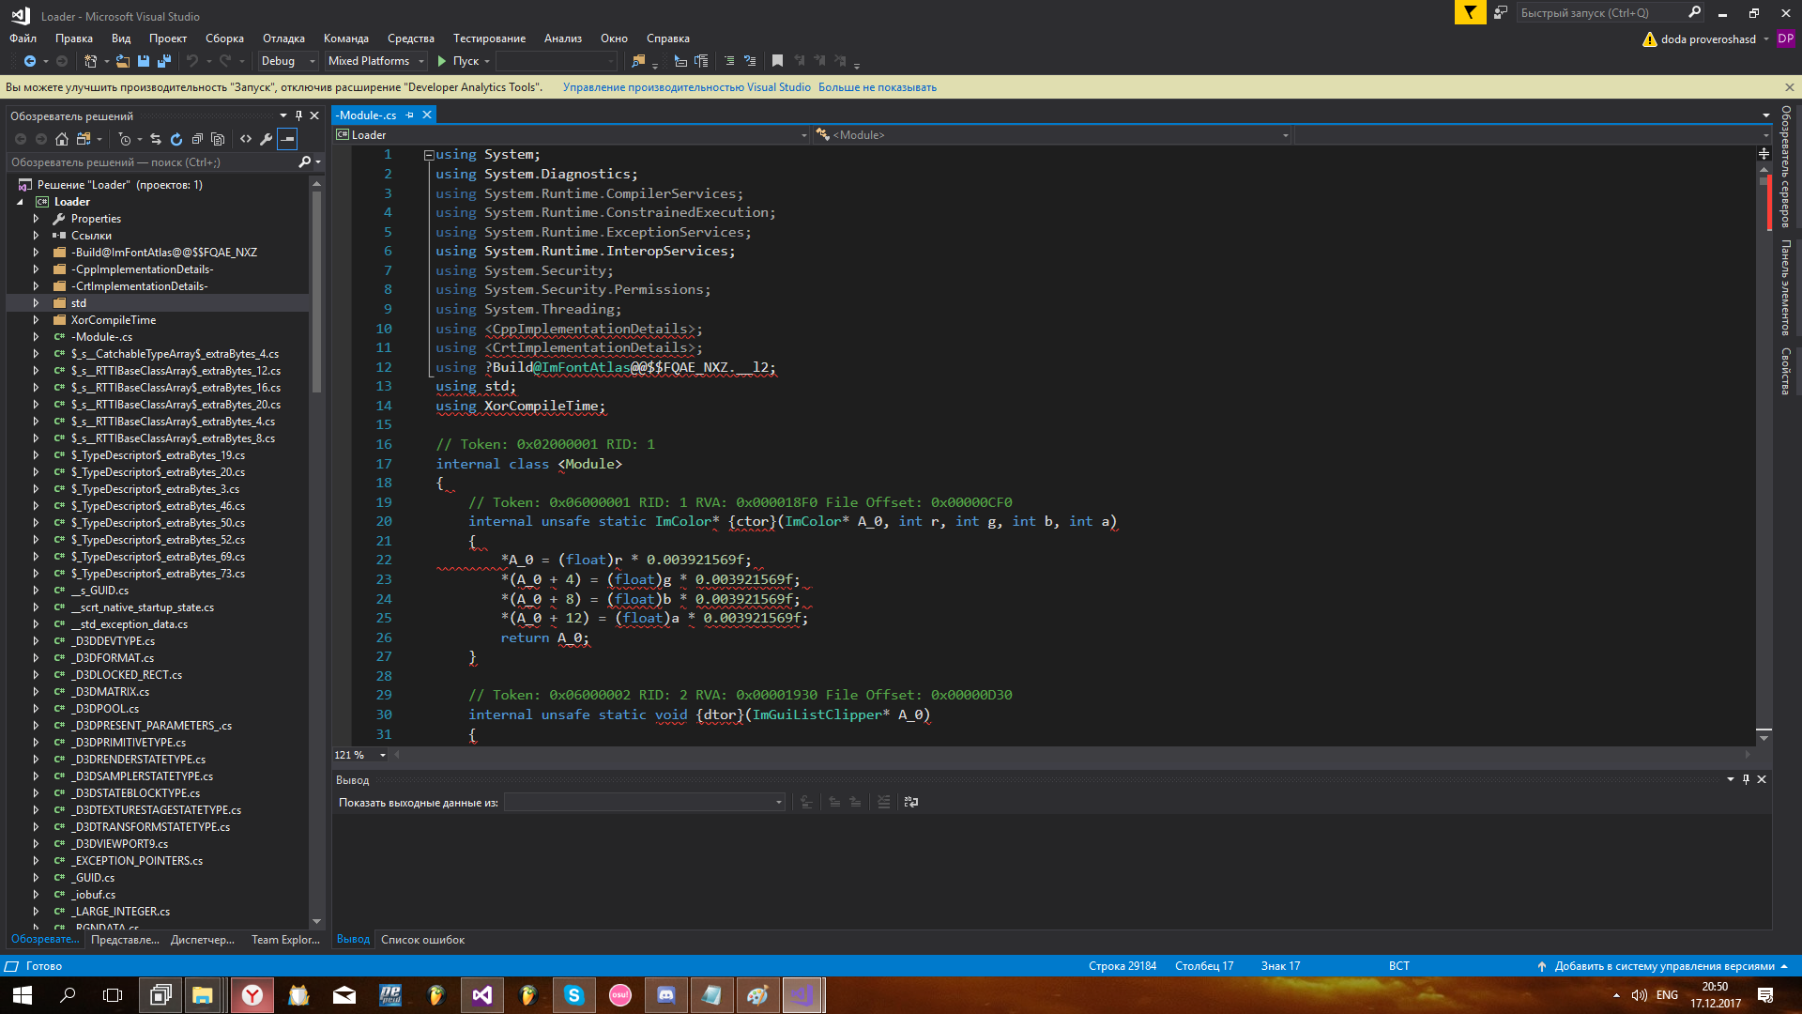This screenshot has width=1802, height=1014.
Task: Click the View Code icon in Solution Explorer
Action: pos(246,139)
